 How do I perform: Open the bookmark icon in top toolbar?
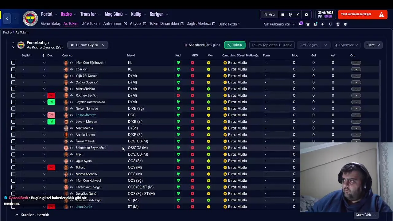[283, 14]
